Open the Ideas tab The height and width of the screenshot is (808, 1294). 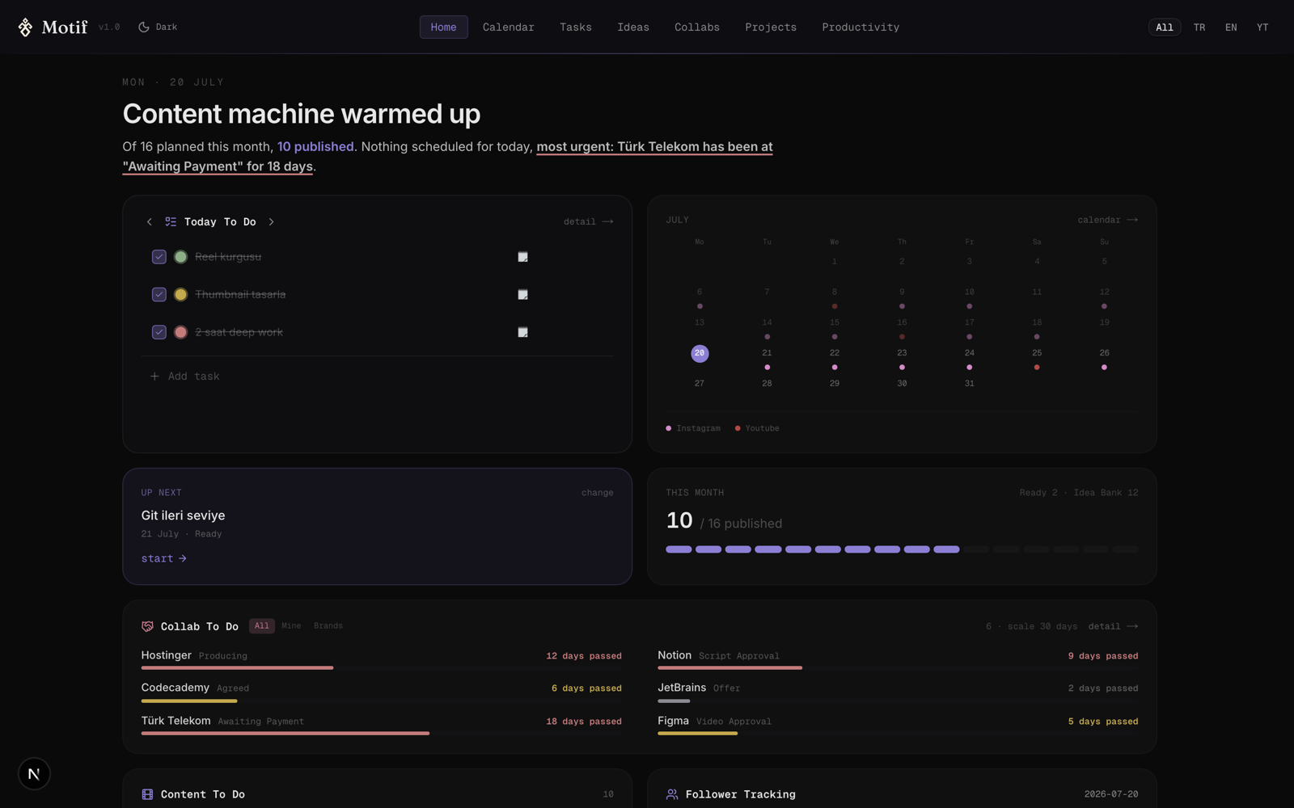(x=633, y=27)
